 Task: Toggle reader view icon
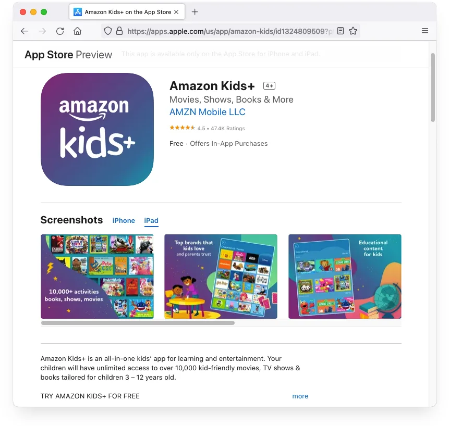(340, 31)
